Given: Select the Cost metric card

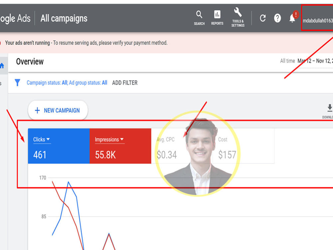Looking at the screenshot, I should point(243,146).
